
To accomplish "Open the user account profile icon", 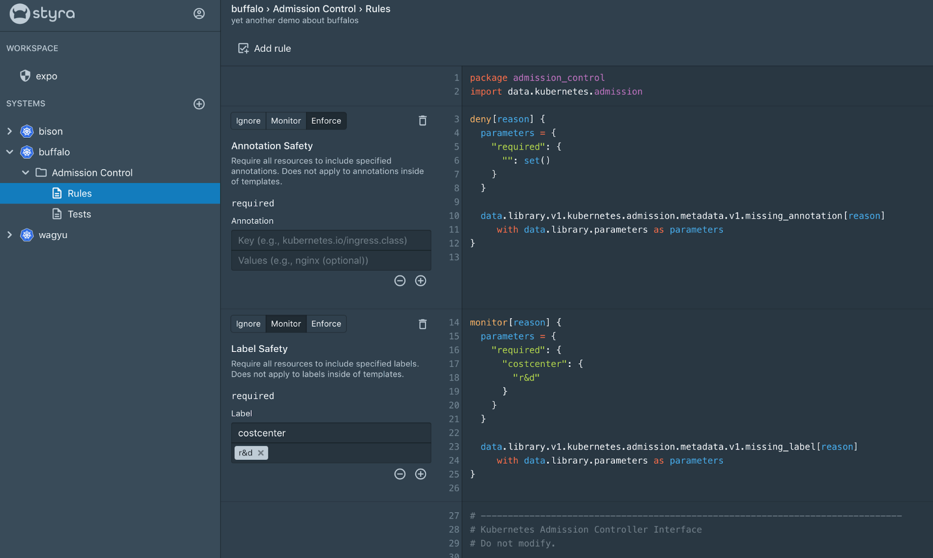I will (x=199, y=14).
